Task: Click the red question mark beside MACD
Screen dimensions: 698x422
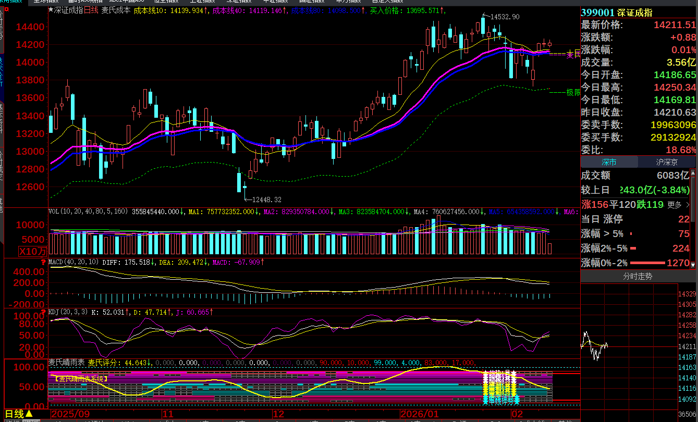Action: click(44, 262)
